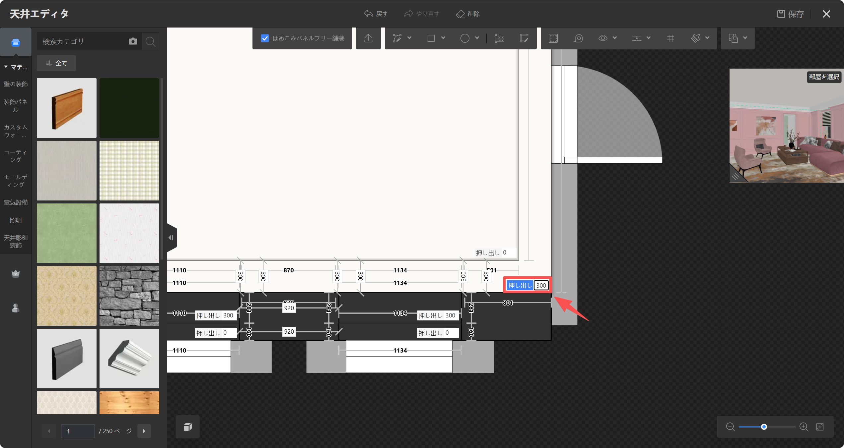Open the 照明 category
This screenshot has width=844, height=448.
(16, 220)
